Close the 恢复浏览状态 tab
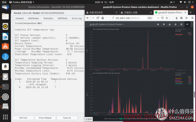Screen dimensions: 196x122 tap(116, 12)
